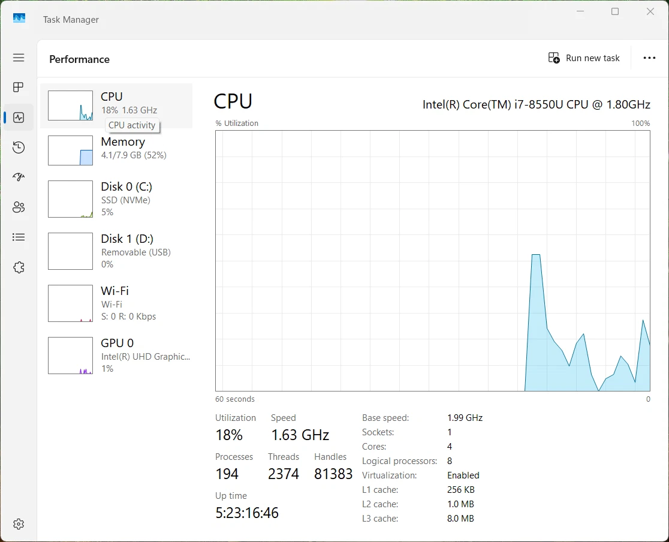Click the 1.63 GHz speed value
Viewport: 669px width, 542px height.
click(300, 435)
